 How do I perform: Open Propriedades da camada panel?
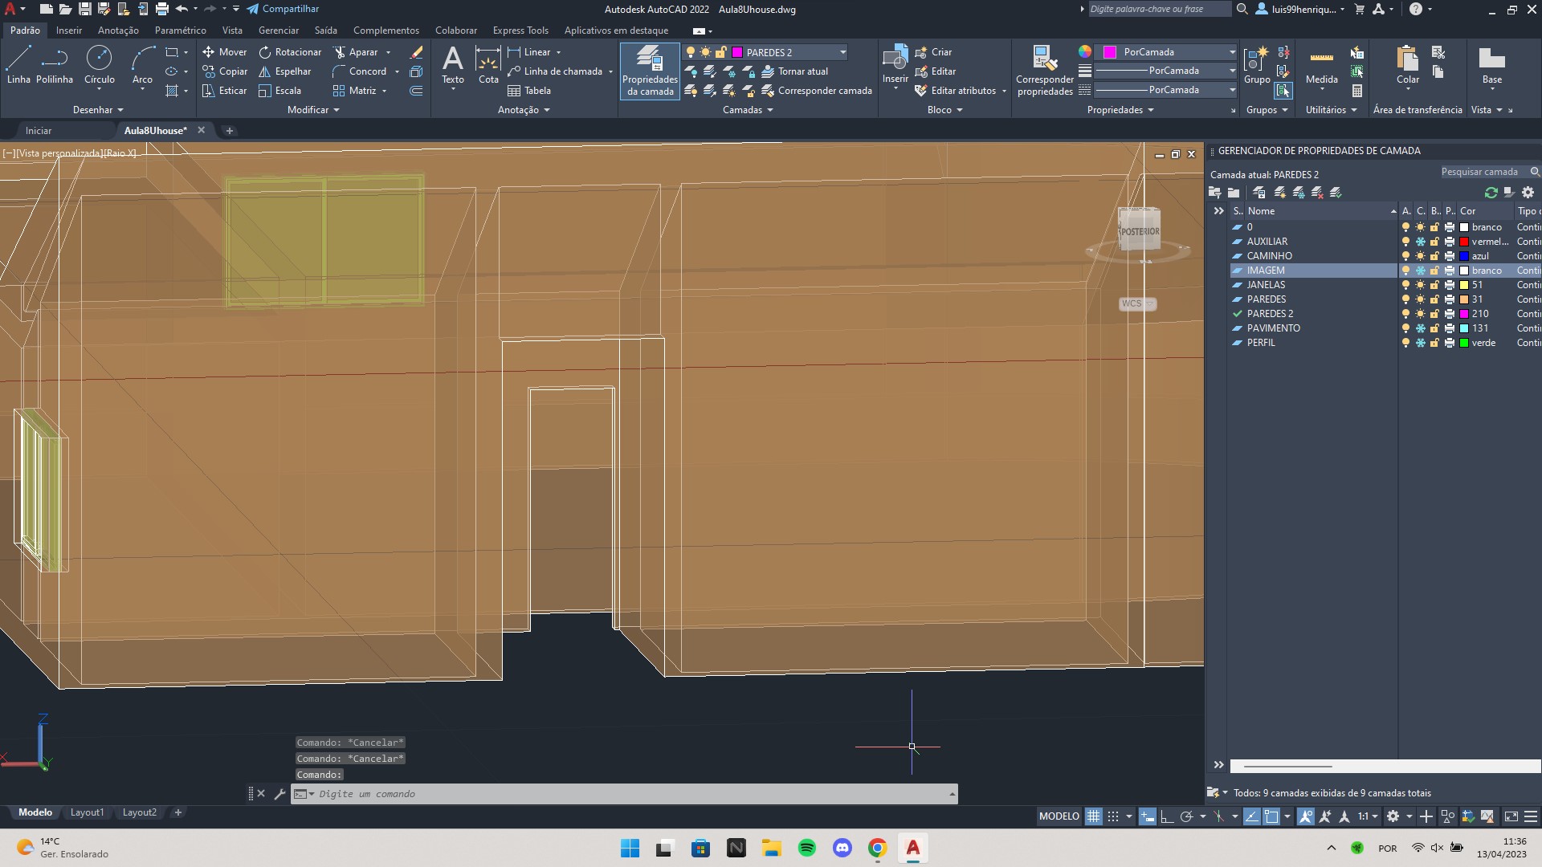click(650, 71)
